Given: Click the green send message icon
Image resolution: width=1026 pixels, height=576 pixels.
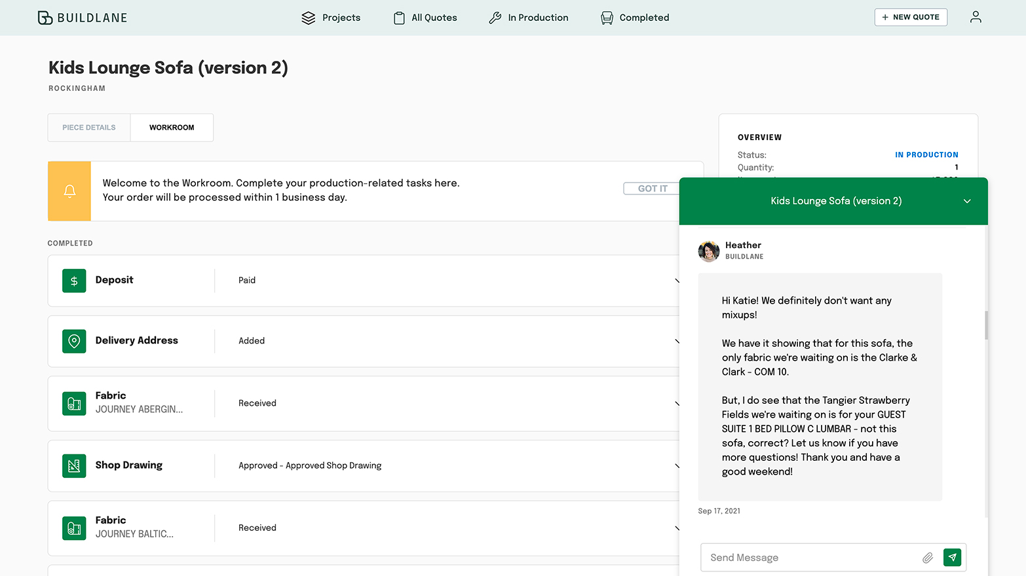Looking at the screenshot, I should click(x=952, y=557).
